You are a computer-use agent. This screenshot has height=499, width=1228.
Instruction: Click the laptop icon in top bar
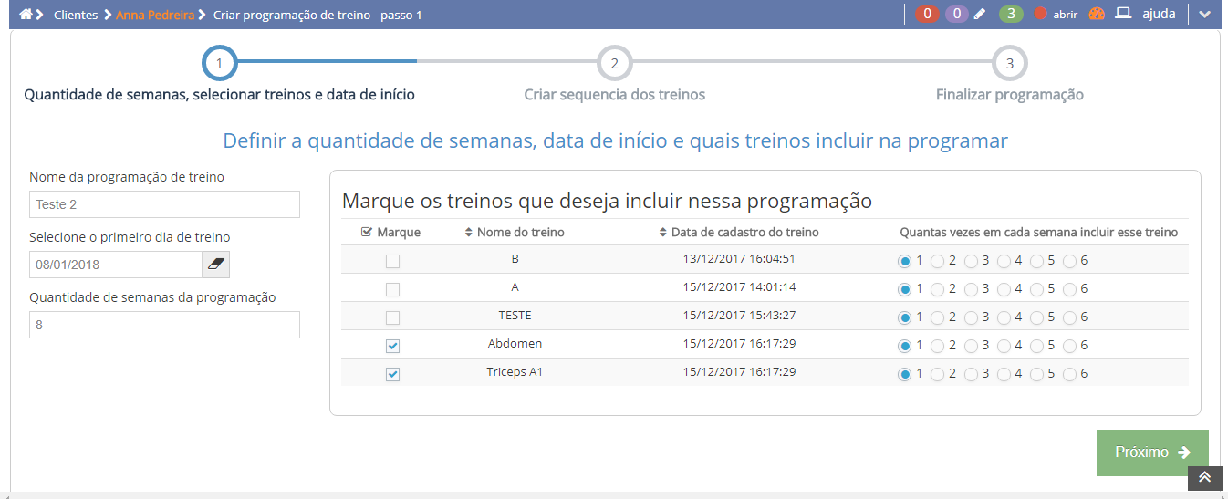[1123, 15]
